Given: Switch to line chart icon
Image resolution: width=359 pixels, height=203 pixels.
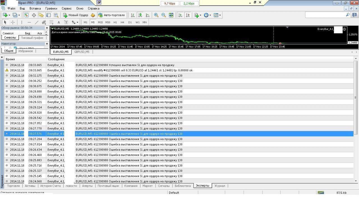Looking at the screenshot, I should [x=148, y=15].
